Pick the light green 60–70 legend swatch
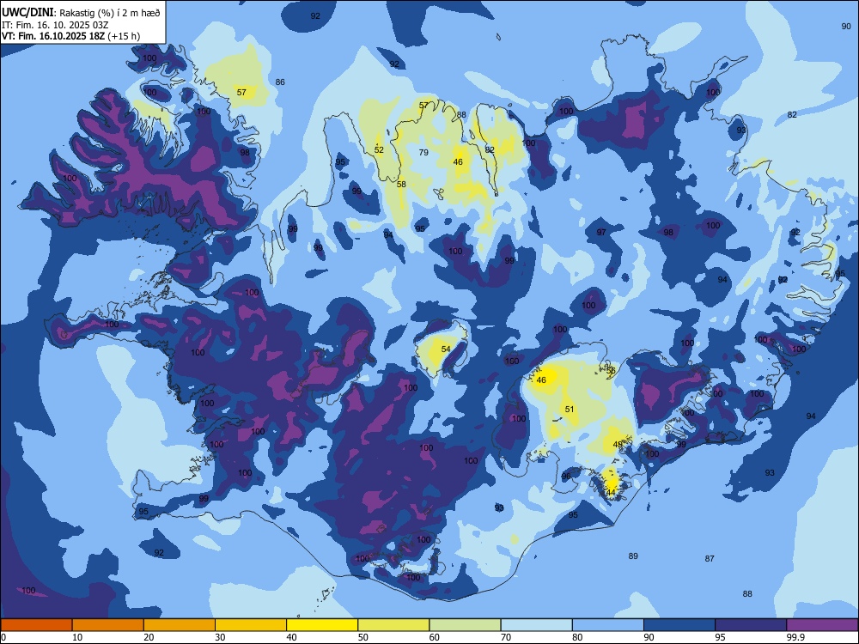The image size is (859, 644). (x=465, y=625)
